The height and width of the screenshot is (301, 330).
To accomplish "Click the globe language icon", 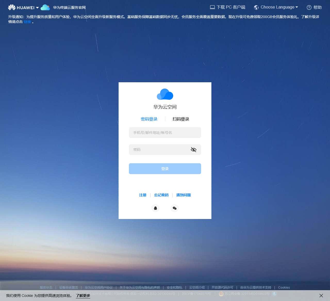I will tap(256, 7).
